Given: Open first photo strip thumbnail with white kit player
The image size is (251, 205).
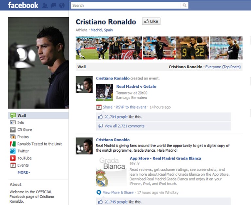Looking at the screenshot, I should point(92,48).
